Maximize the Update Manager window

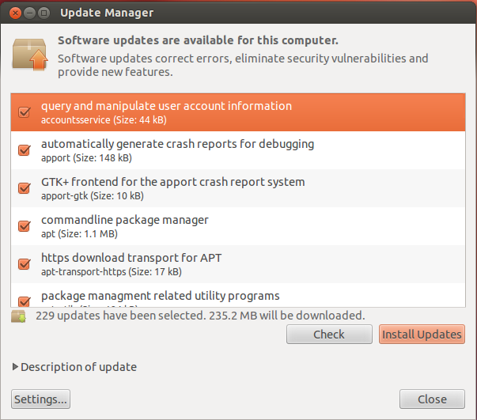point(44,13)
